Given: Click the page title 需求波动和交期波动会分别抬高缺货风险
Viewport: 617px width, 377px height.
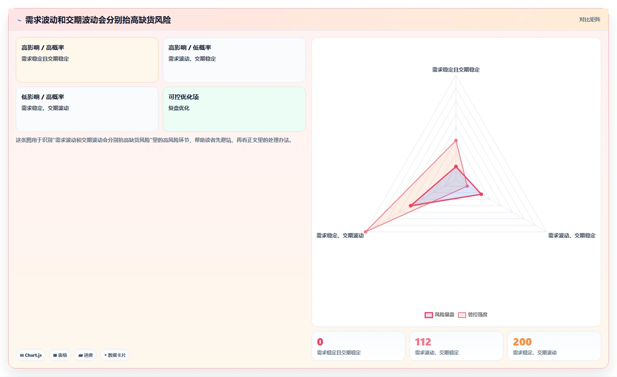Looking at the screenshot, I should point(98,20).
